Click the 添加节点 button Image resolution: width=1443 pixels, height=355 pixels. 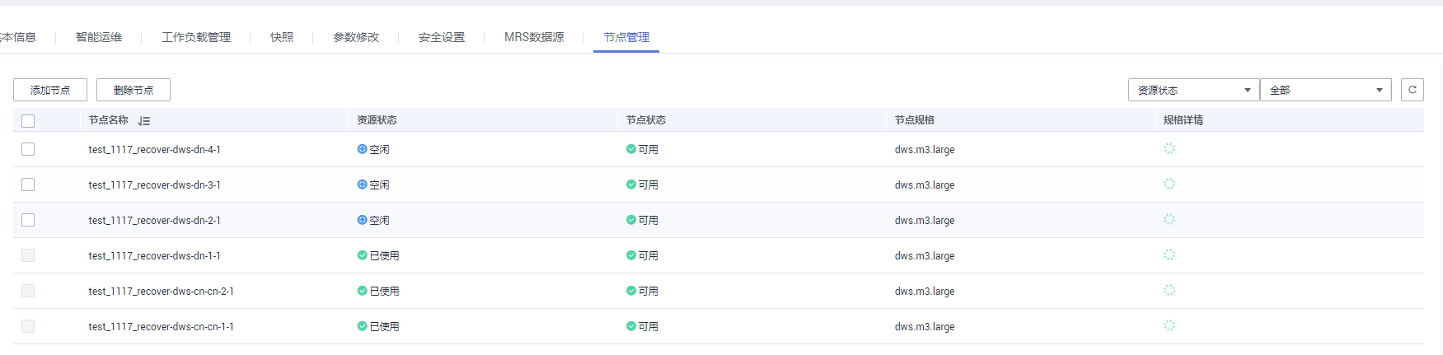point(50,90)
